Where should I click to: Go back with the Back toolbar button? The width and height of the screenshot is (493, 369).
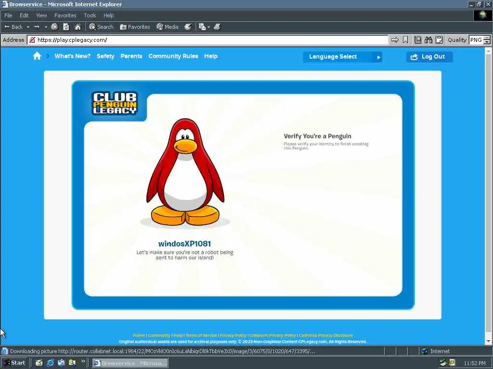pyautogui.click(x=13, y=27)
